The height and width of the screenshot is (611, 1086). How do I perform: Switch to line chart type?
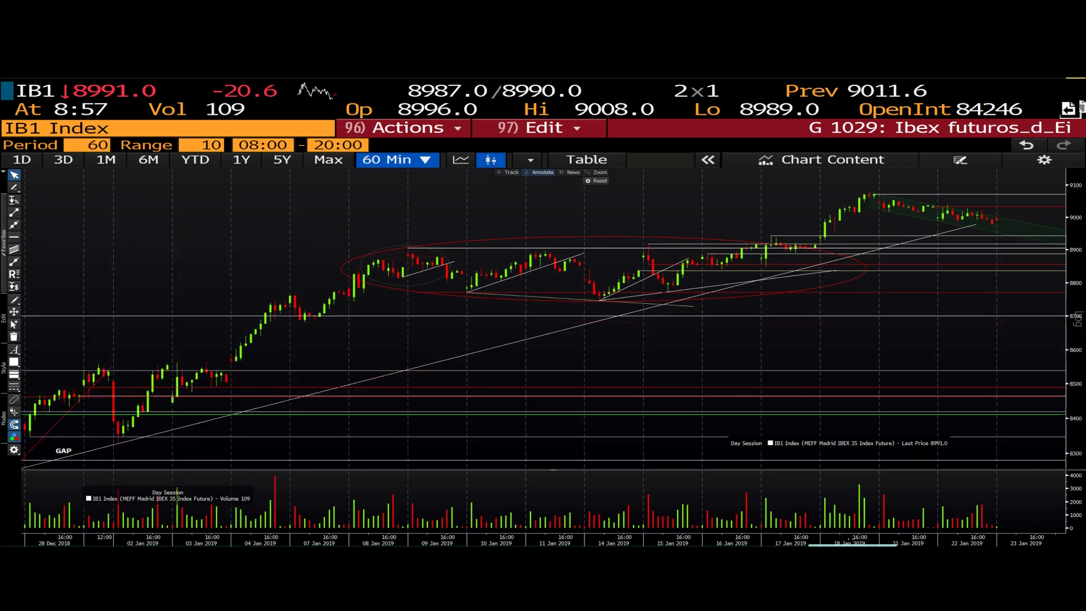point(460,160)
